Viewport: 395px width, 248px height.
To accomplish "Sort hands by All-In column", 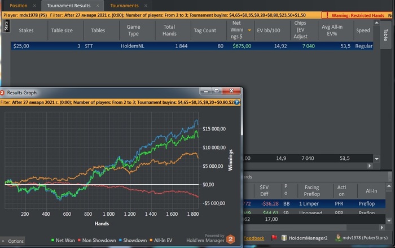I will tap(371, 191).
